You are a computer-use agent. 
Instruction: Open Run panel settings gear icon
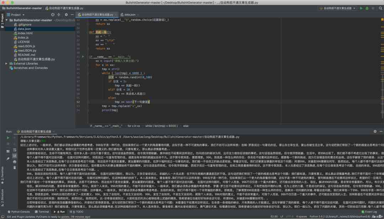(375, 131)
